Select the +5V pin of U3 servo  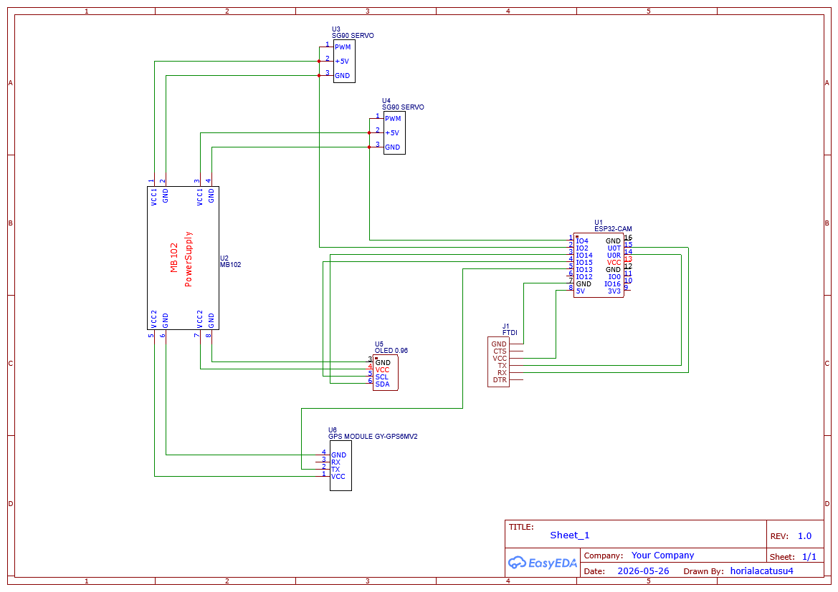(x=341, y=62)
